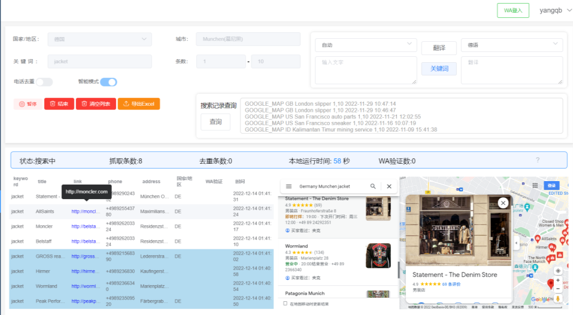Image resolution: width=573 pixels, height=315 pixels.
Task: Click the city input field
Action: pyautogui.click(x=248, y=39)
